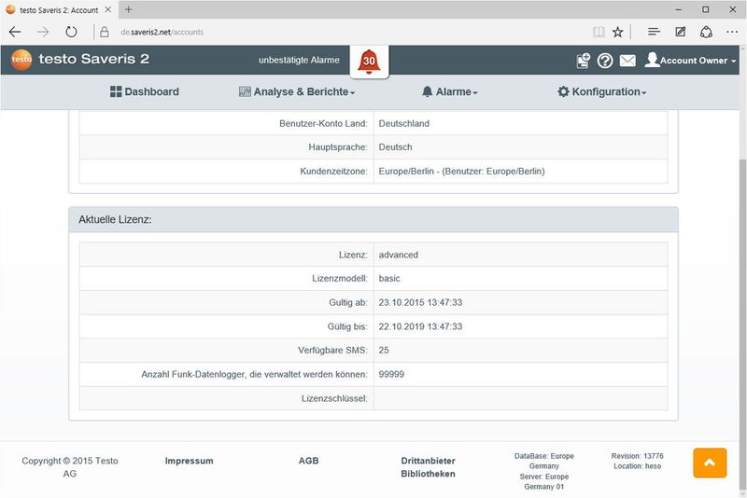747x498 pixels.
Task: Click 'Location: heso' footer text
Action: (638, 466)
